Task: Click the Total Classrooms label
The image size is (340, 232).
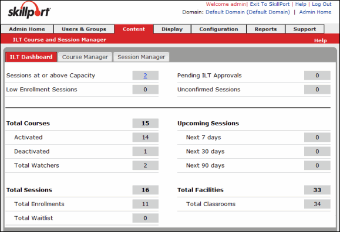Action: (211, 204)
